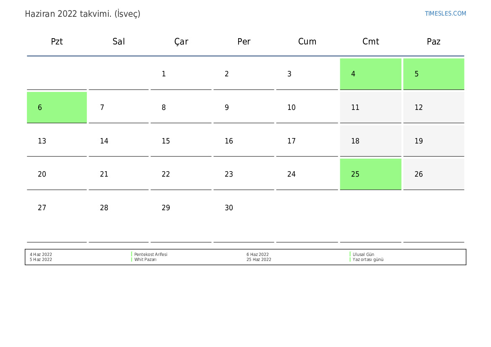Select date 1 in the calendar
Viewport: 491px width, 347px height.
coord(164,74)
